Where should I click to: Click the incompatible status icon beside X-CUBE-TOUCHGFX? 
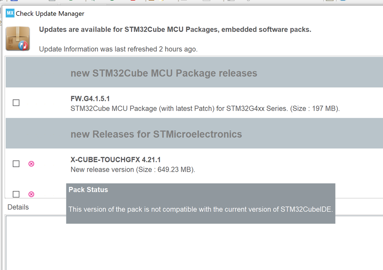tap(31, 164)
